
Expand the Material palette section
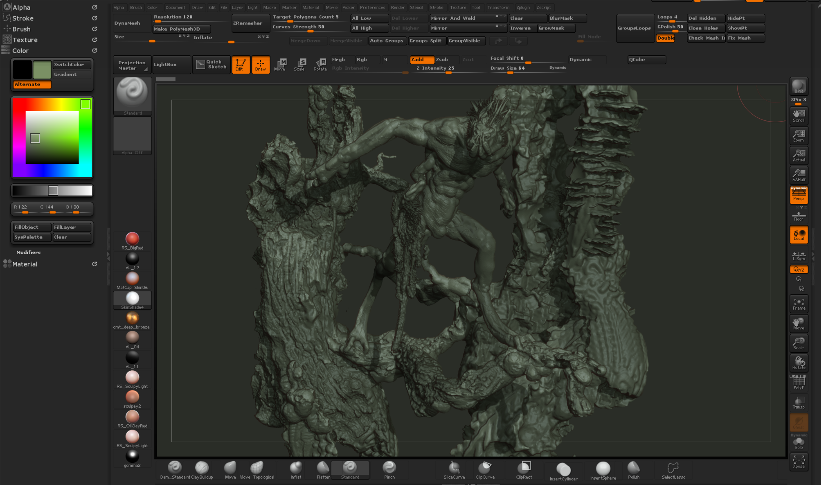[25, 264]
